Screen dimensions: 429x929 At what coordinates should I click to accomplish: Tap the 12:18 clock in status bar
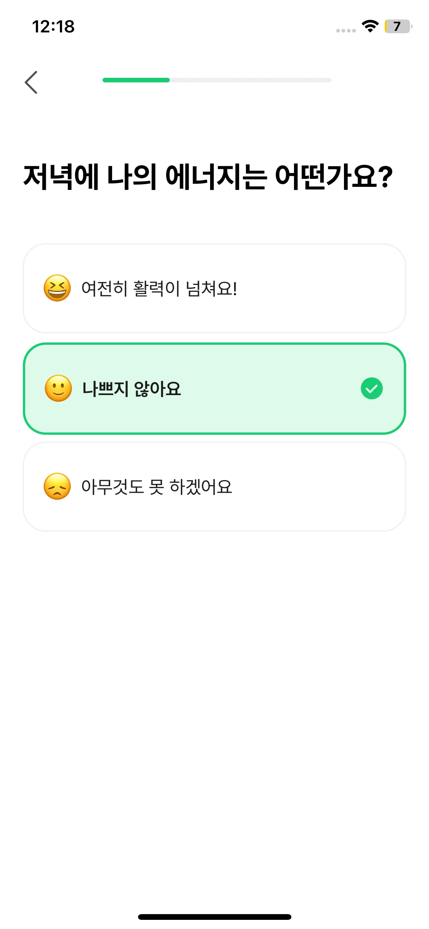[x=53, y=26]
